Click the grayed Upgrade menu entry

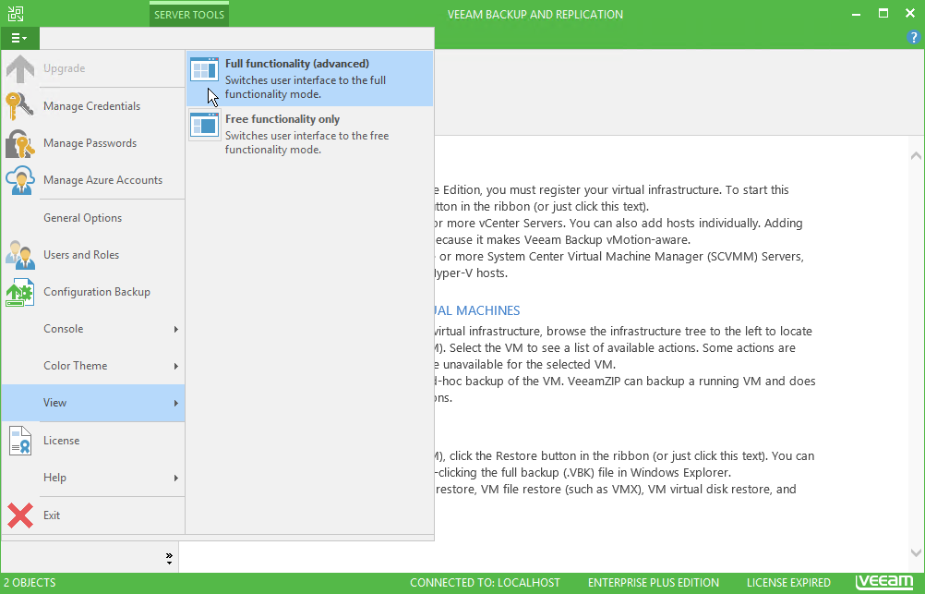pyautogui.click(x=93, y=68)
